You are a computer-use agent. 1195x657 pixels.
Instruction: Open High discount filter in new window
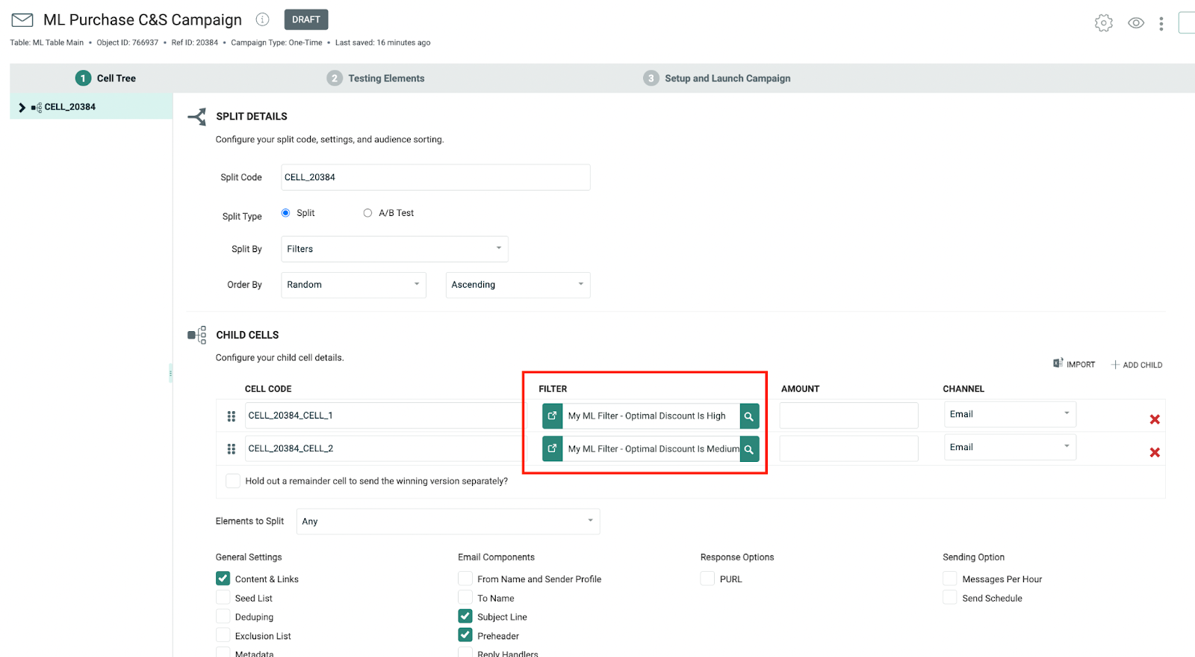(552, 416)
